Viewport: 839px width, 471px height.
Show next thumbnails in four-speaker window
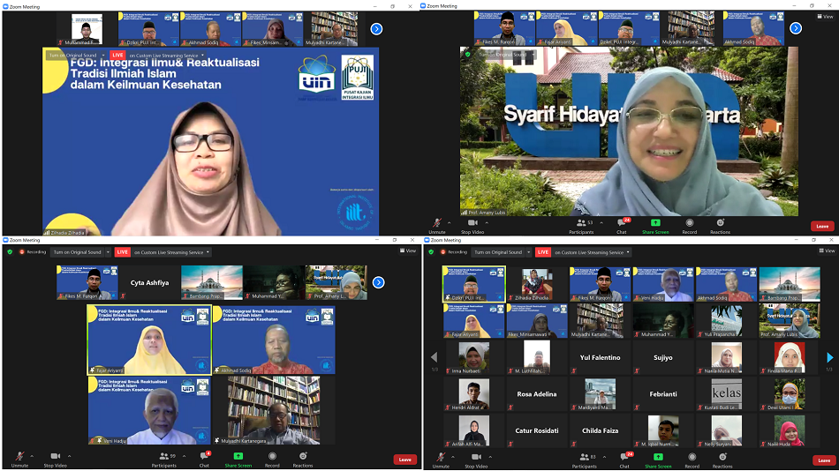tap(378, 282)
